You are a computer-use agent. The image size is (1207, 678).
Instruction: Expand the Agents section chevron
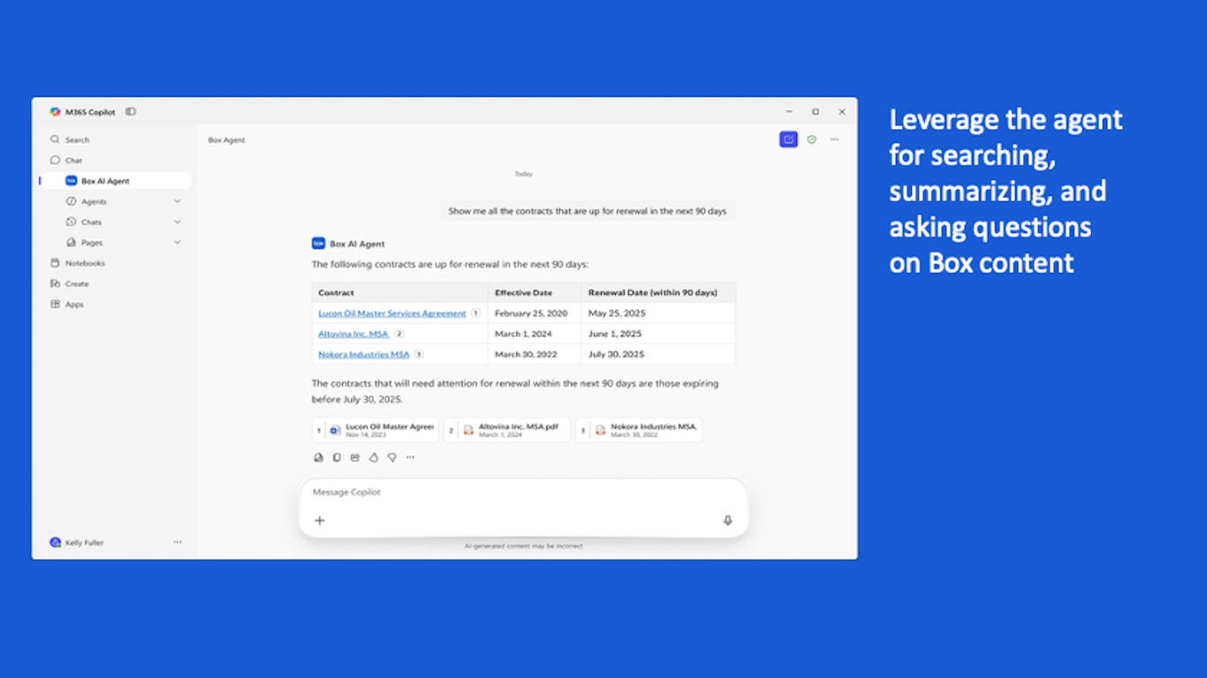(x=178, y=201)
